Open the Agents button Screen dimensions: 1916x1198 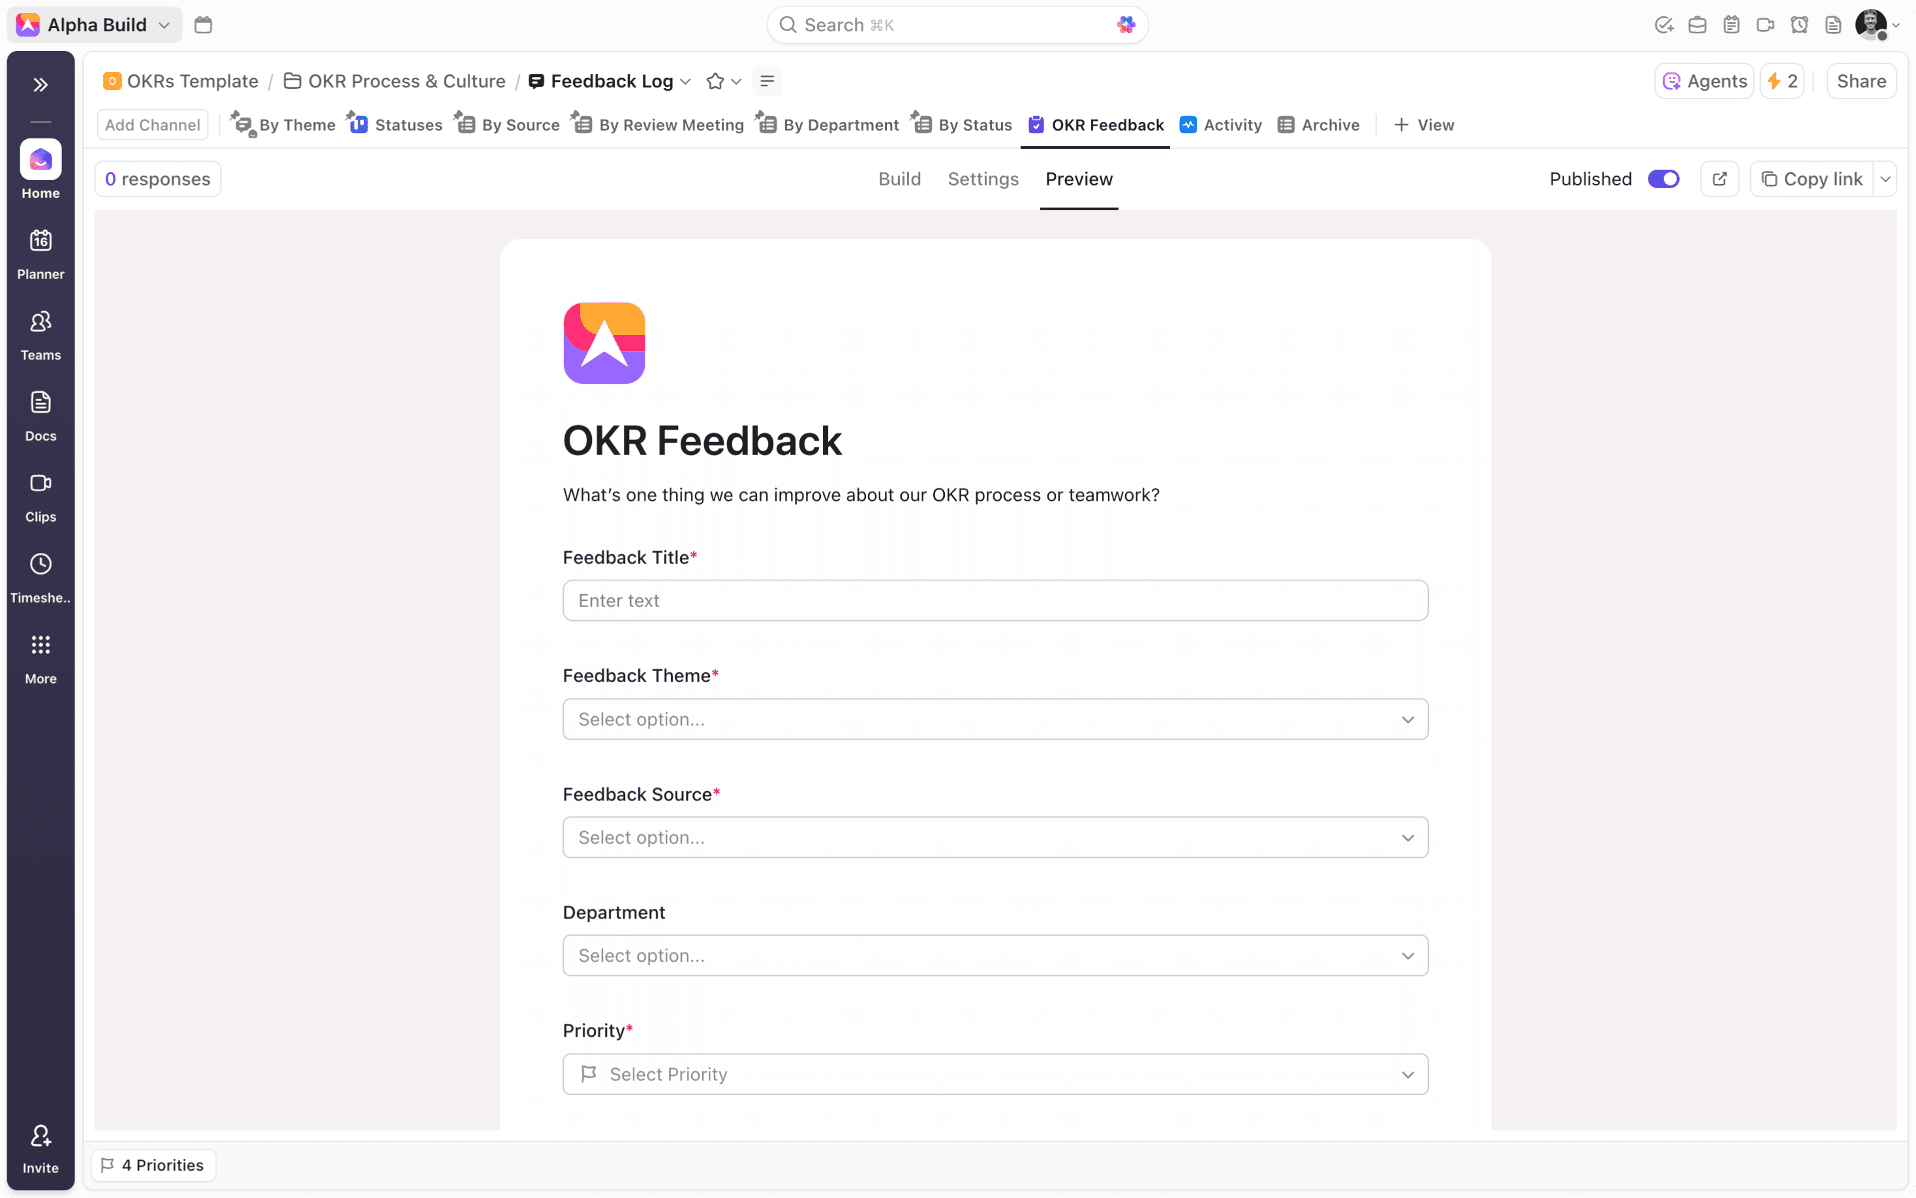point(1704,81)
